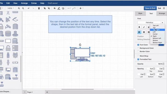
Task: Disable the Formatted Text checkbox
Action: 138,59
